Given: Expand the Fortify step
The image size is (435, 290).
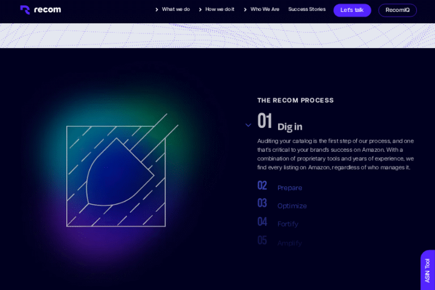Looking at the screenshot, I should point(287,224).
